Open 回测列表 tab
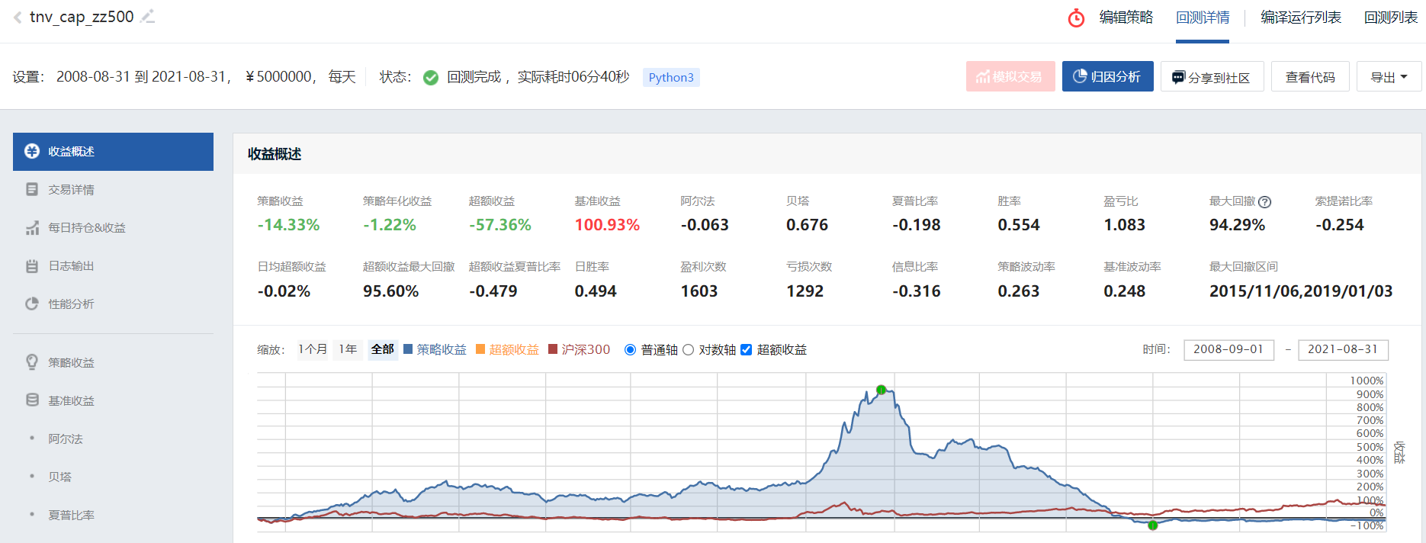 [1391, 18]
